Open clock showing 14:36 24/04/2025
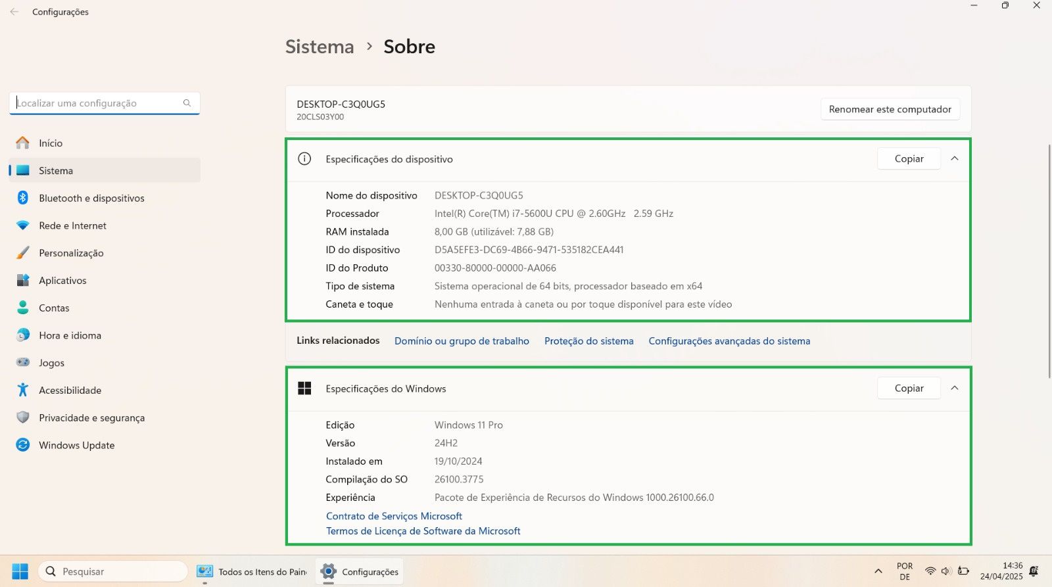This screenshot has width=1052, height=587. coord(1001,571)
